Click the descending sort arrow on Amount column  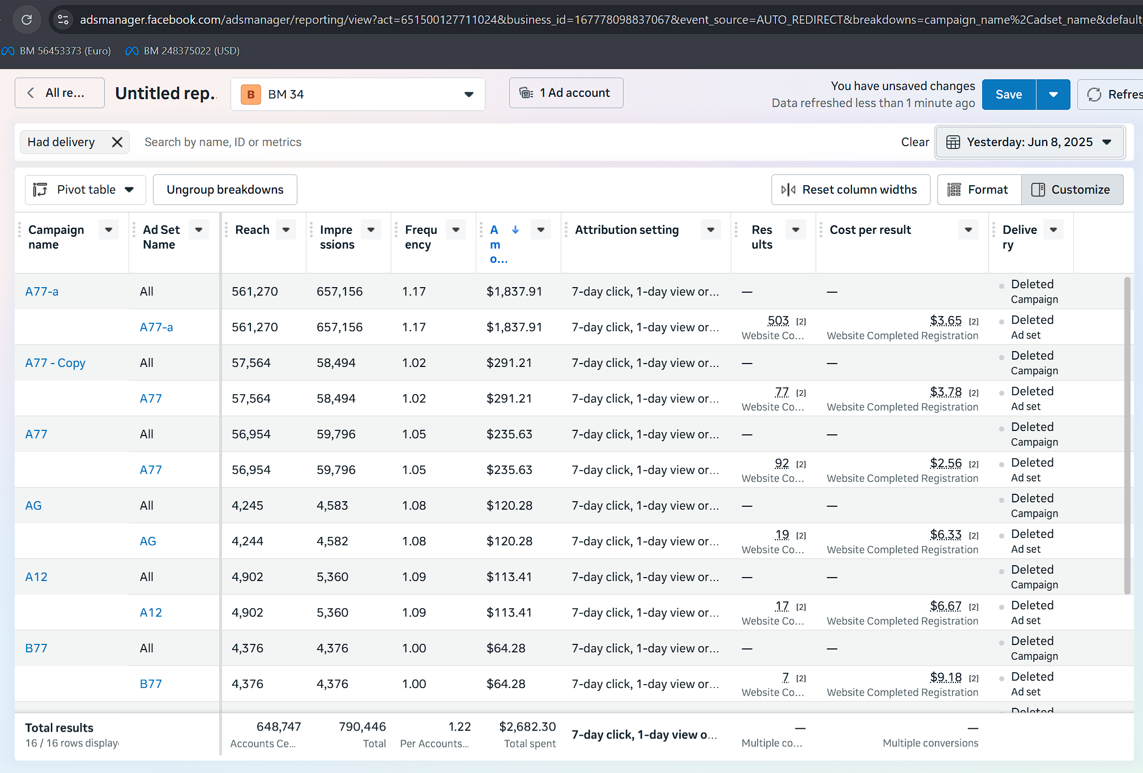(515, 229)
